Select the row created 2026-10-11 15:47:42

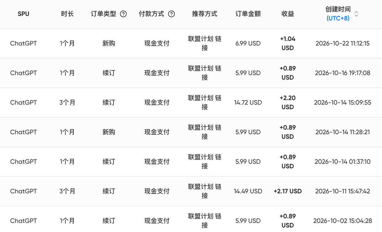tap(191, 191)
